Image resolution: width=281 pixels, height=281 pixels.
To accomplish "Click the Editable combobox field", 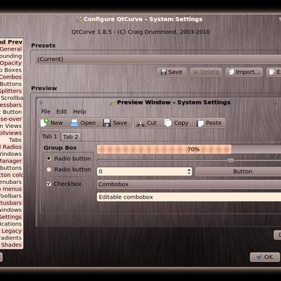I will pyautogui.click(x=189, y=197).
